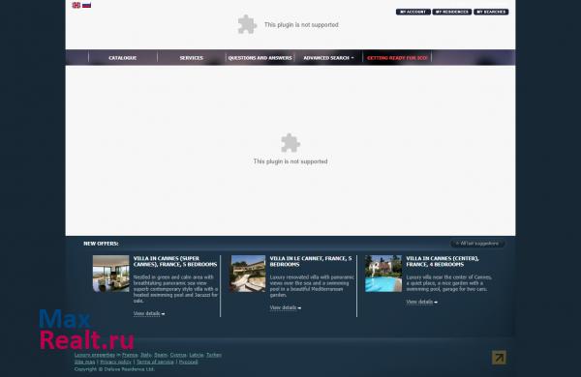Open My Residences
Viewport: 581px width, 377px height.
pos(451,12)
